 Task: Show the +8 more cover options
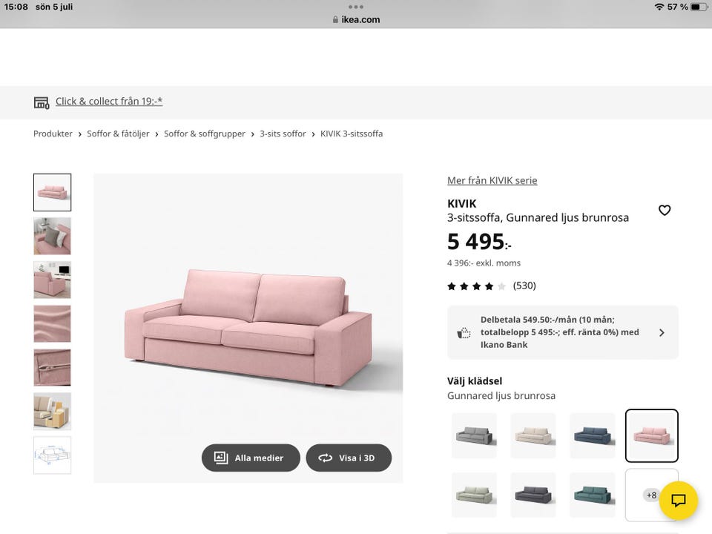[x=652, y=495]
